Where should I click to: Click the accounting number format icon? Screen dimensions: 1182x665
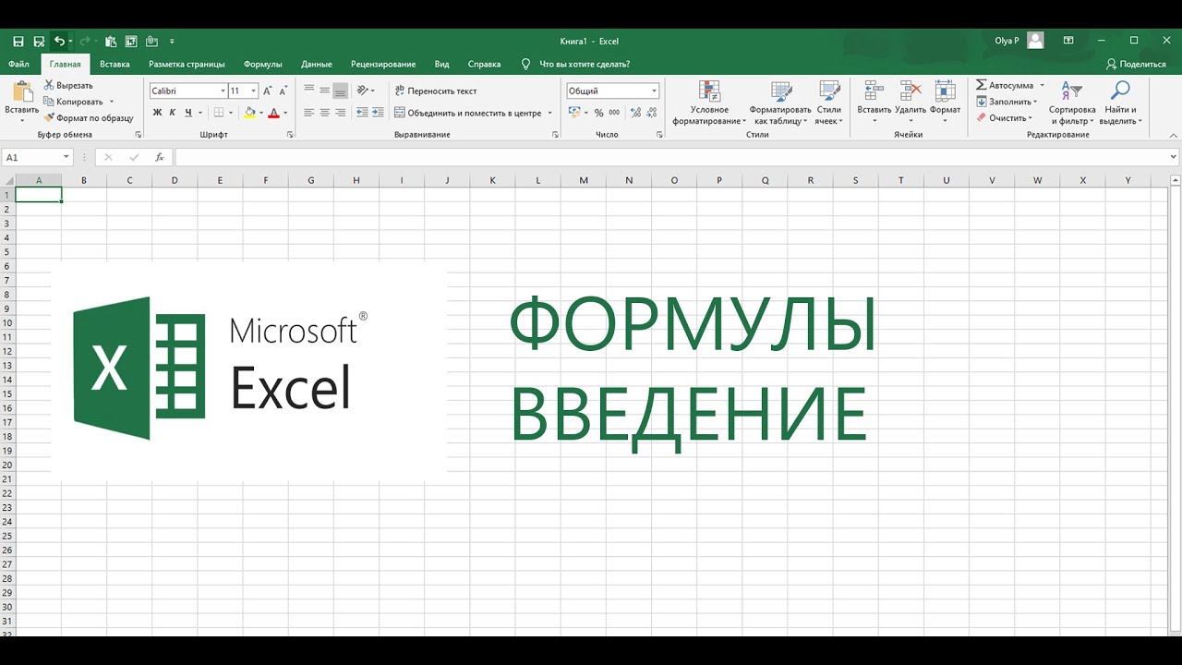point(573,113)
